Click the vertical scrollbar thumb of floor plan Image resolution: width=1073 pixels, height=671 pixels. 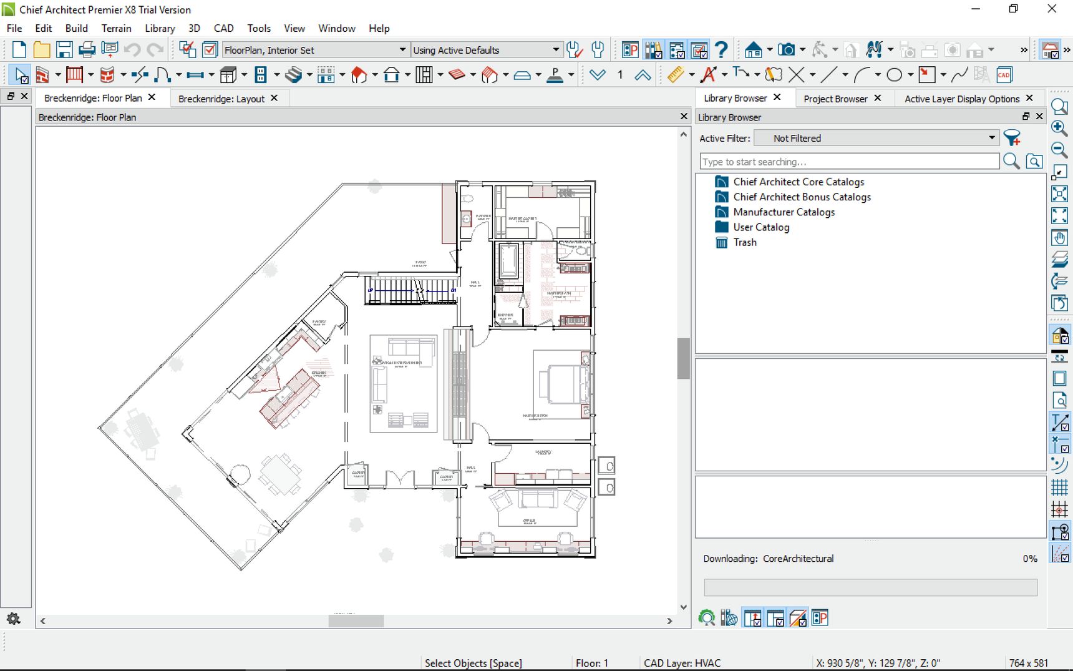(683, 358)
